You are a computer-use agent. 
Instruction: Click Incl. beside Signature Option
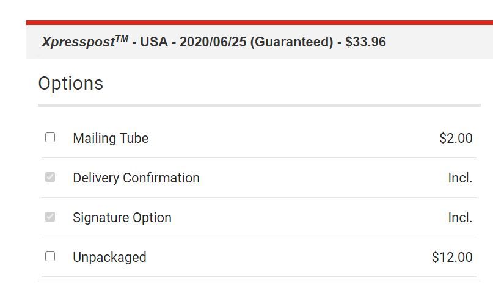click(460, 218)
